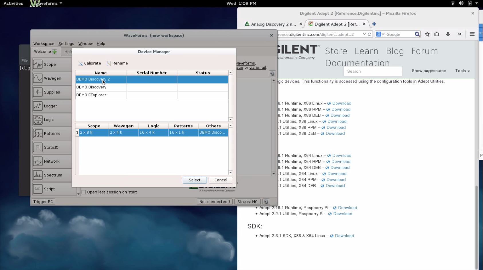The image size is (483, 270).
Task: Download Adept SDK X86 & X64 Linux
Action: pyautogui.click(x=344, y=236)
